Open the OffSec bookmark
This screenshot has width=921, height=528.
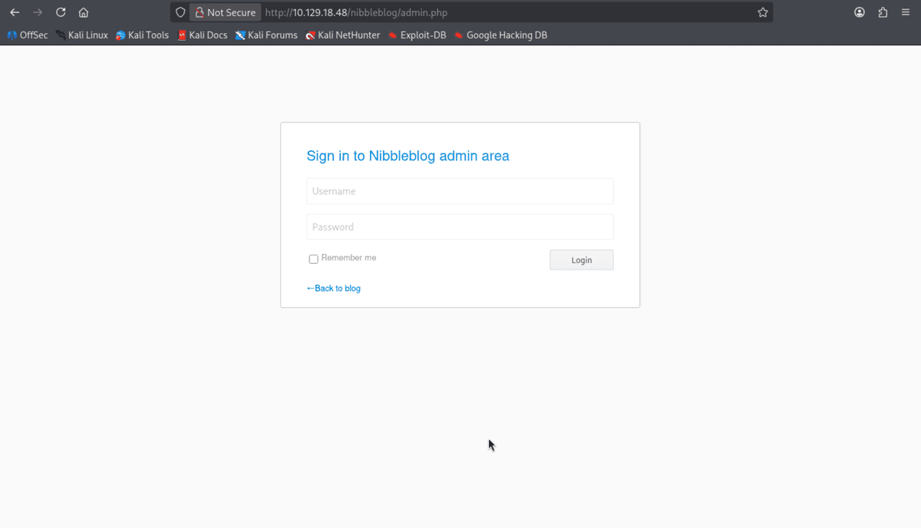pos(27,35)
